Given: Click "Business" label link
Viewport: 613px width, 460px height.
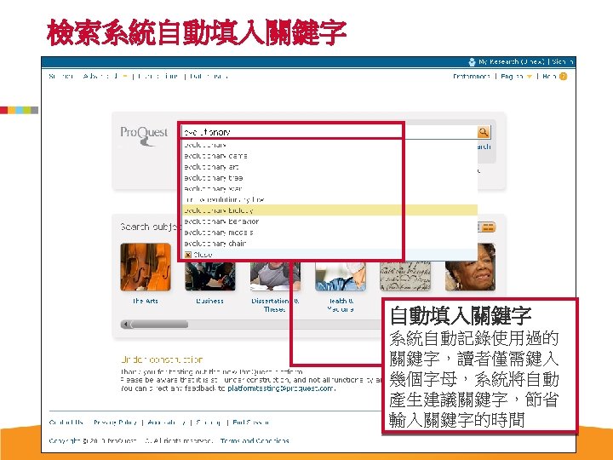Looking at the screenshot, I should coord(210,301).
